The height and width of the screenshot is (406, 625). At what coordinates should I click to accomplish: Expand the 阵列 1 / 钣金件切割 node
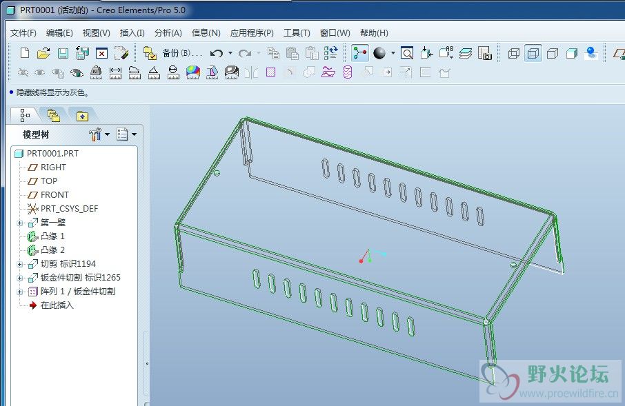(19, 292)
